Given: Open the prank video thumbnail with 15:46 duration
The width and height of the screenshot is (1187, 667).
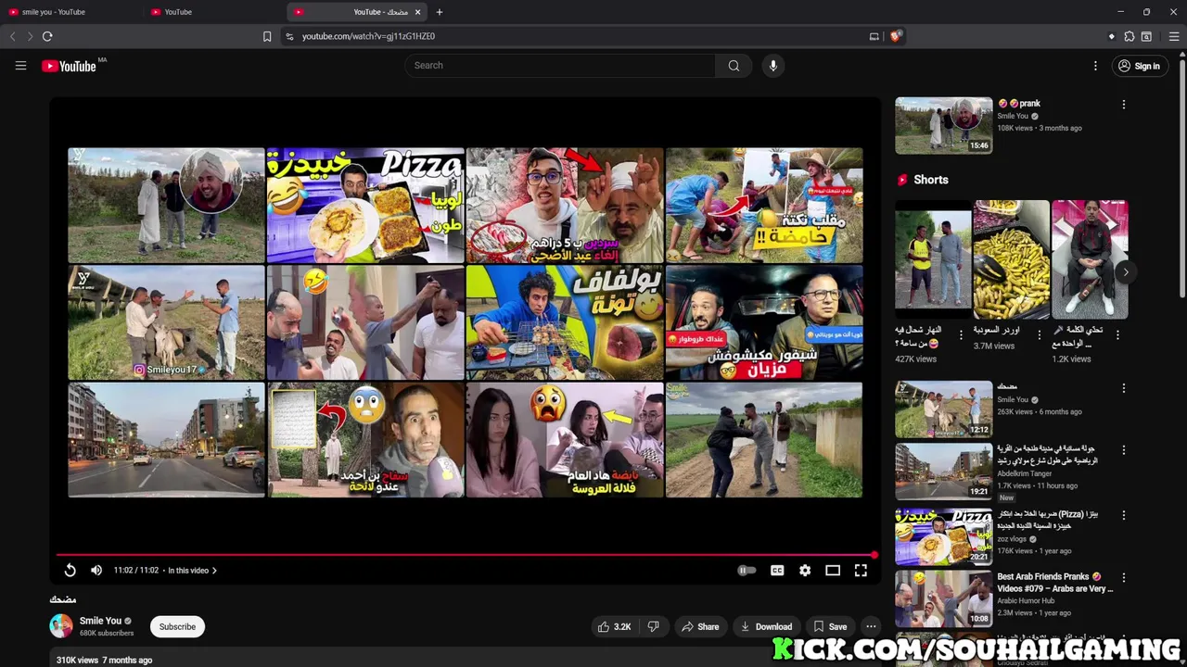Looking at the screenshot, I should click(943, 125).
